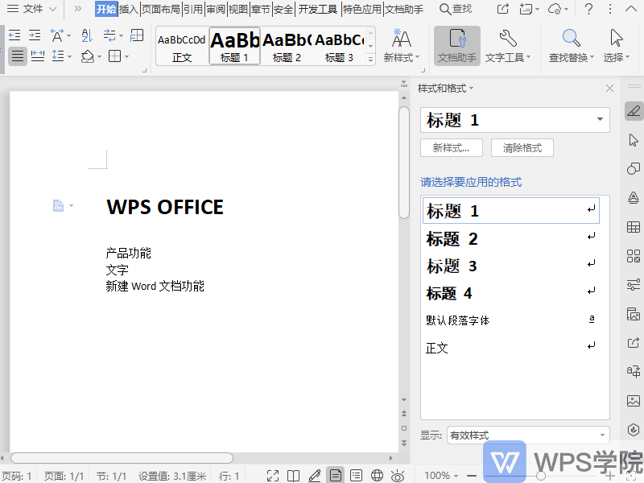644x483 pixels.
Task: Click the three-dot more options icon
Action: tap(610, 9)
